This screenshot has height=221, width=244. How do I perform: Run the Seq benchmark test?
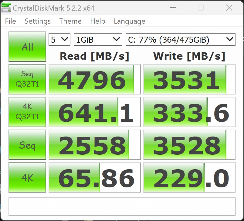[x=27, y=145]
